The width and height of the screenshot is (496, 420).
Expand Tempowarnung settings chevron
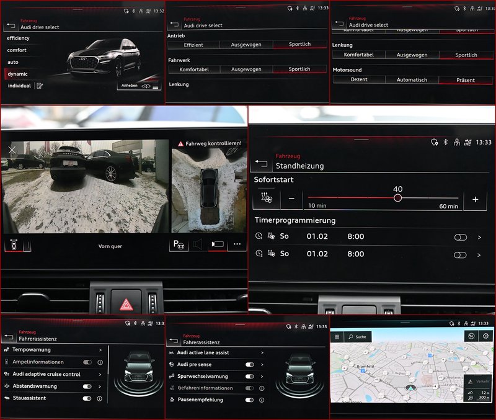click(99, 350)
